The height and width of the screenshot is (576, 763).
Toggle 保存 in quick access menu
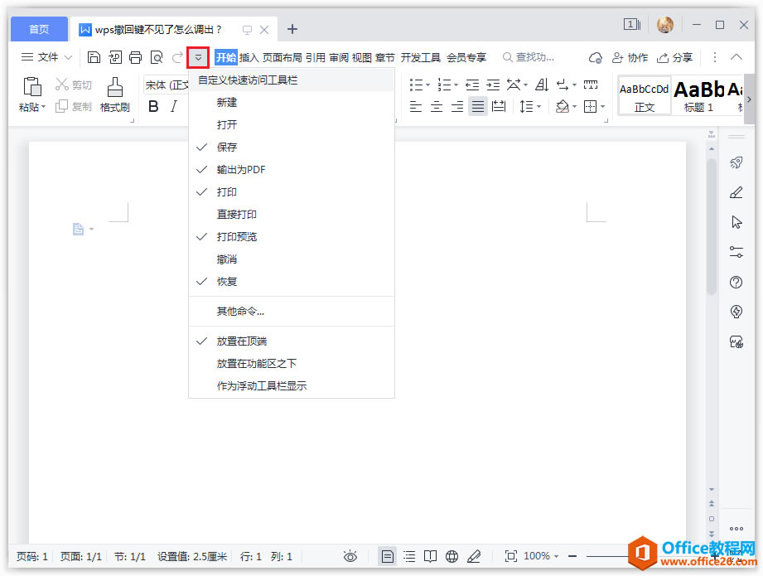point(291,147)
